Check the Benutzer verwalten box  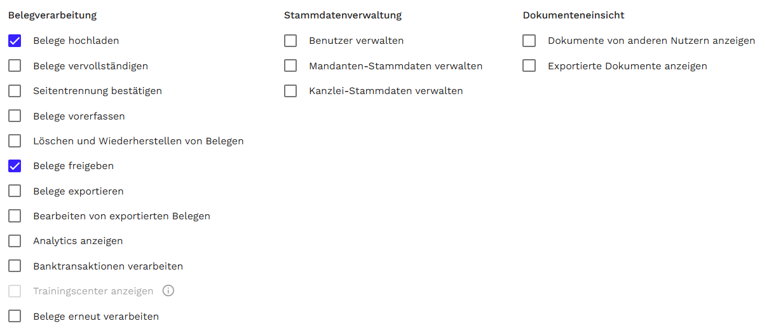click(x=290, y=41)
